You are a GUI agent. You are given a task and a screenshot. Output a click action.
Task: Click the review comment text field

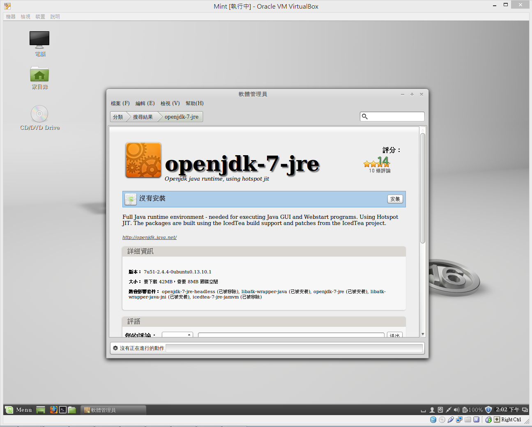point(291,335)
